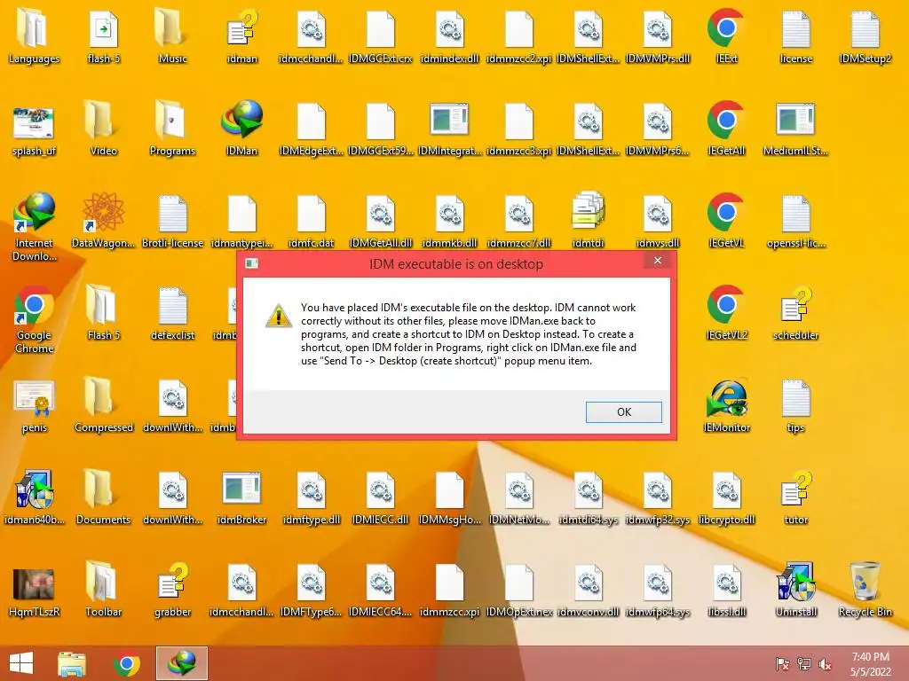Select the IDMGCExt.crx file icon
The height and width of the screenshot is (681, 909).
(380, 30)
